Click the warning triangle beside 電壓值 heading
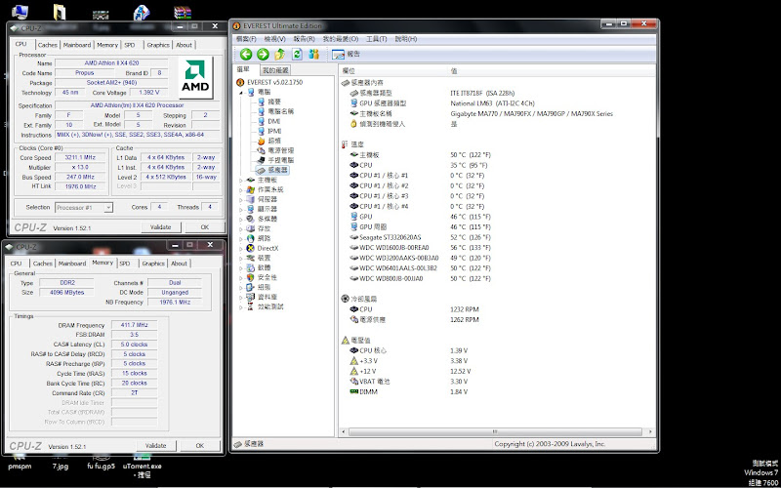The width and height of the screenshot is (781, 488). (x=345, y=340)
